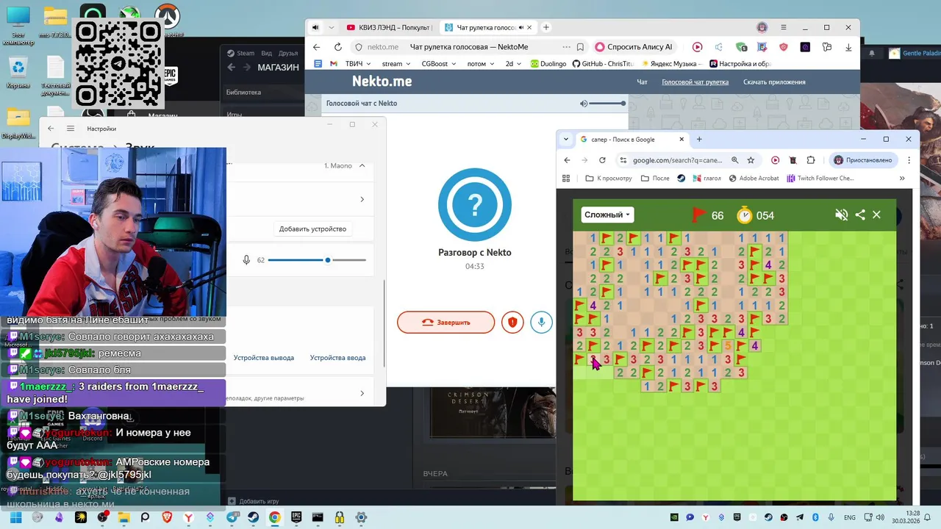Expand the потом bookmarks folder
The height and width of the screenshot is (529, 941).
[x=481, y=64]
